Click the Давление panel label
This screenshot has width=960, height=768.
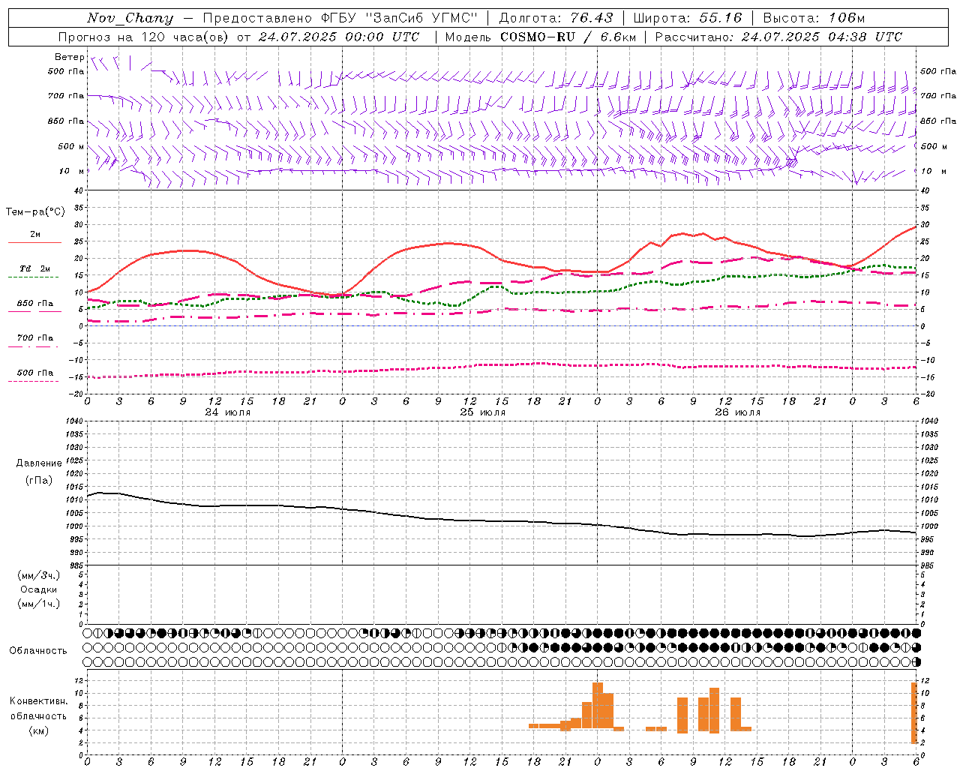(39, 463)
